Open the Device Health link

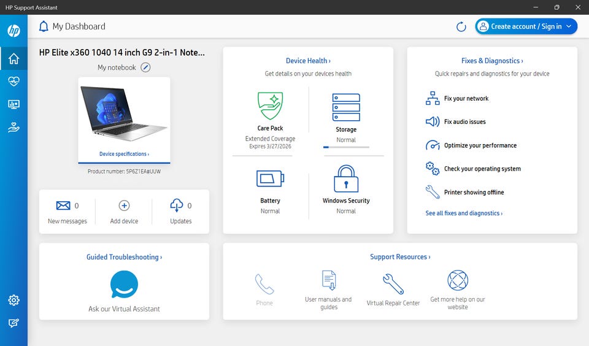pyautogui.click(x=308, y=61)
